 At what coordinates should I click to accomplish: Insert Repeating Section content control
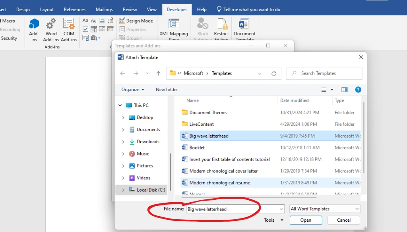point(85,38)
